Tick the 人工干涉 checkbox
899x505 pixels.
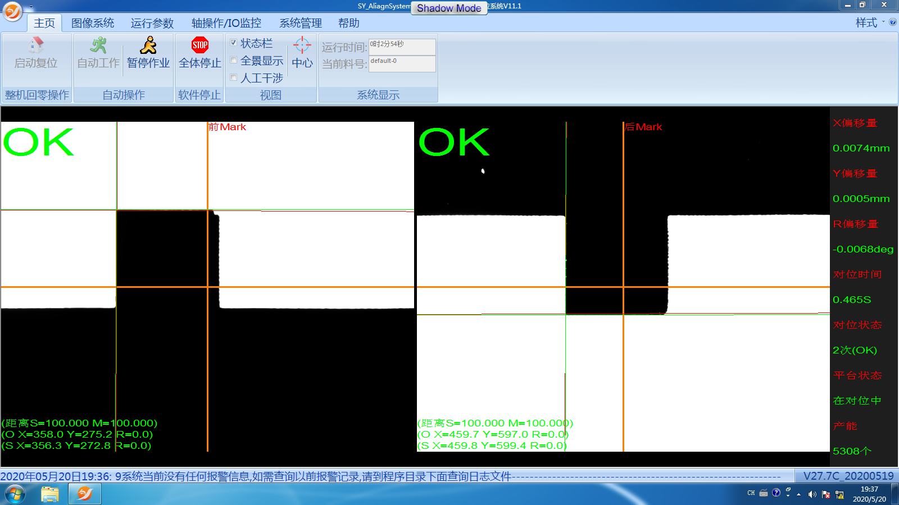[234, 77]
